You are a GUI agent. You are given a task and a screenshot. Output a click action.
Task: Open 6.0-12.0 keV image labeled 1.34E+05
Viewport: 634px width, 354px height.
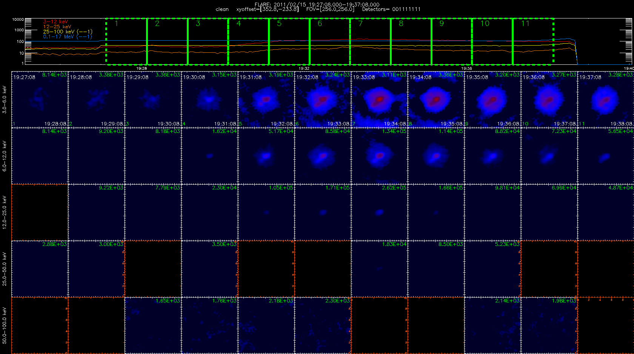tap(379, 156)
